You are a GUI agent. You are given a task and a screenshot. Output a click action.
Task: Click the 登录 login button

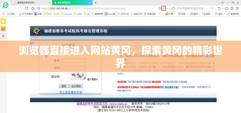coord(64,86)
